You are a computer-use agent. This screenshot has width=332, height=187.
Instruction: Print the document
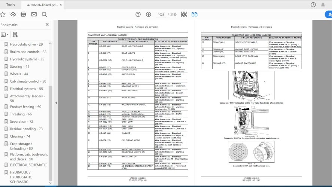point(23,14)
